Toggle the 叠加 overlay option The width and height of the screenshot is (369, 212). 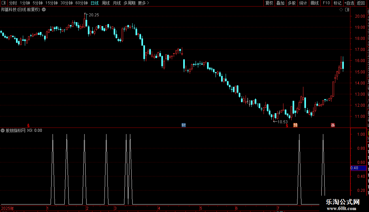click(x=280, y=3)
